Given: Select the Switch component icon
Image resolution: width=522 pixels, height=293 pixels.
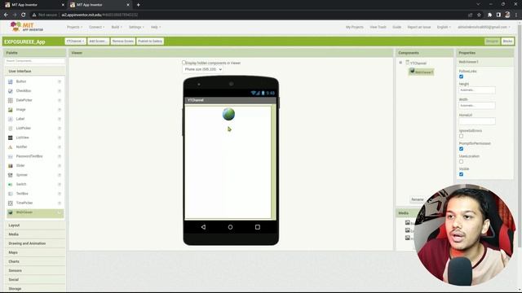Looking at the screenshot, I should pyautogui.click(x=11, y=184).
